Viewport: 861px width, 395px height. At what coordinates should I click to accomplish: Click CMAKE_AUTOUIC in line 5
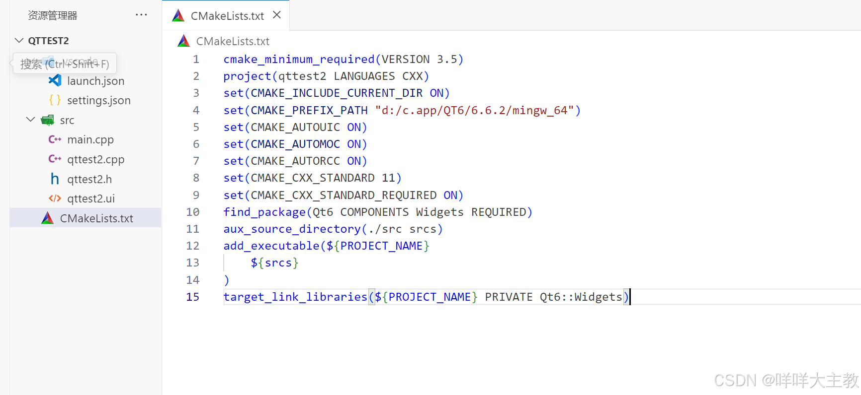click(x=295, y=127)
